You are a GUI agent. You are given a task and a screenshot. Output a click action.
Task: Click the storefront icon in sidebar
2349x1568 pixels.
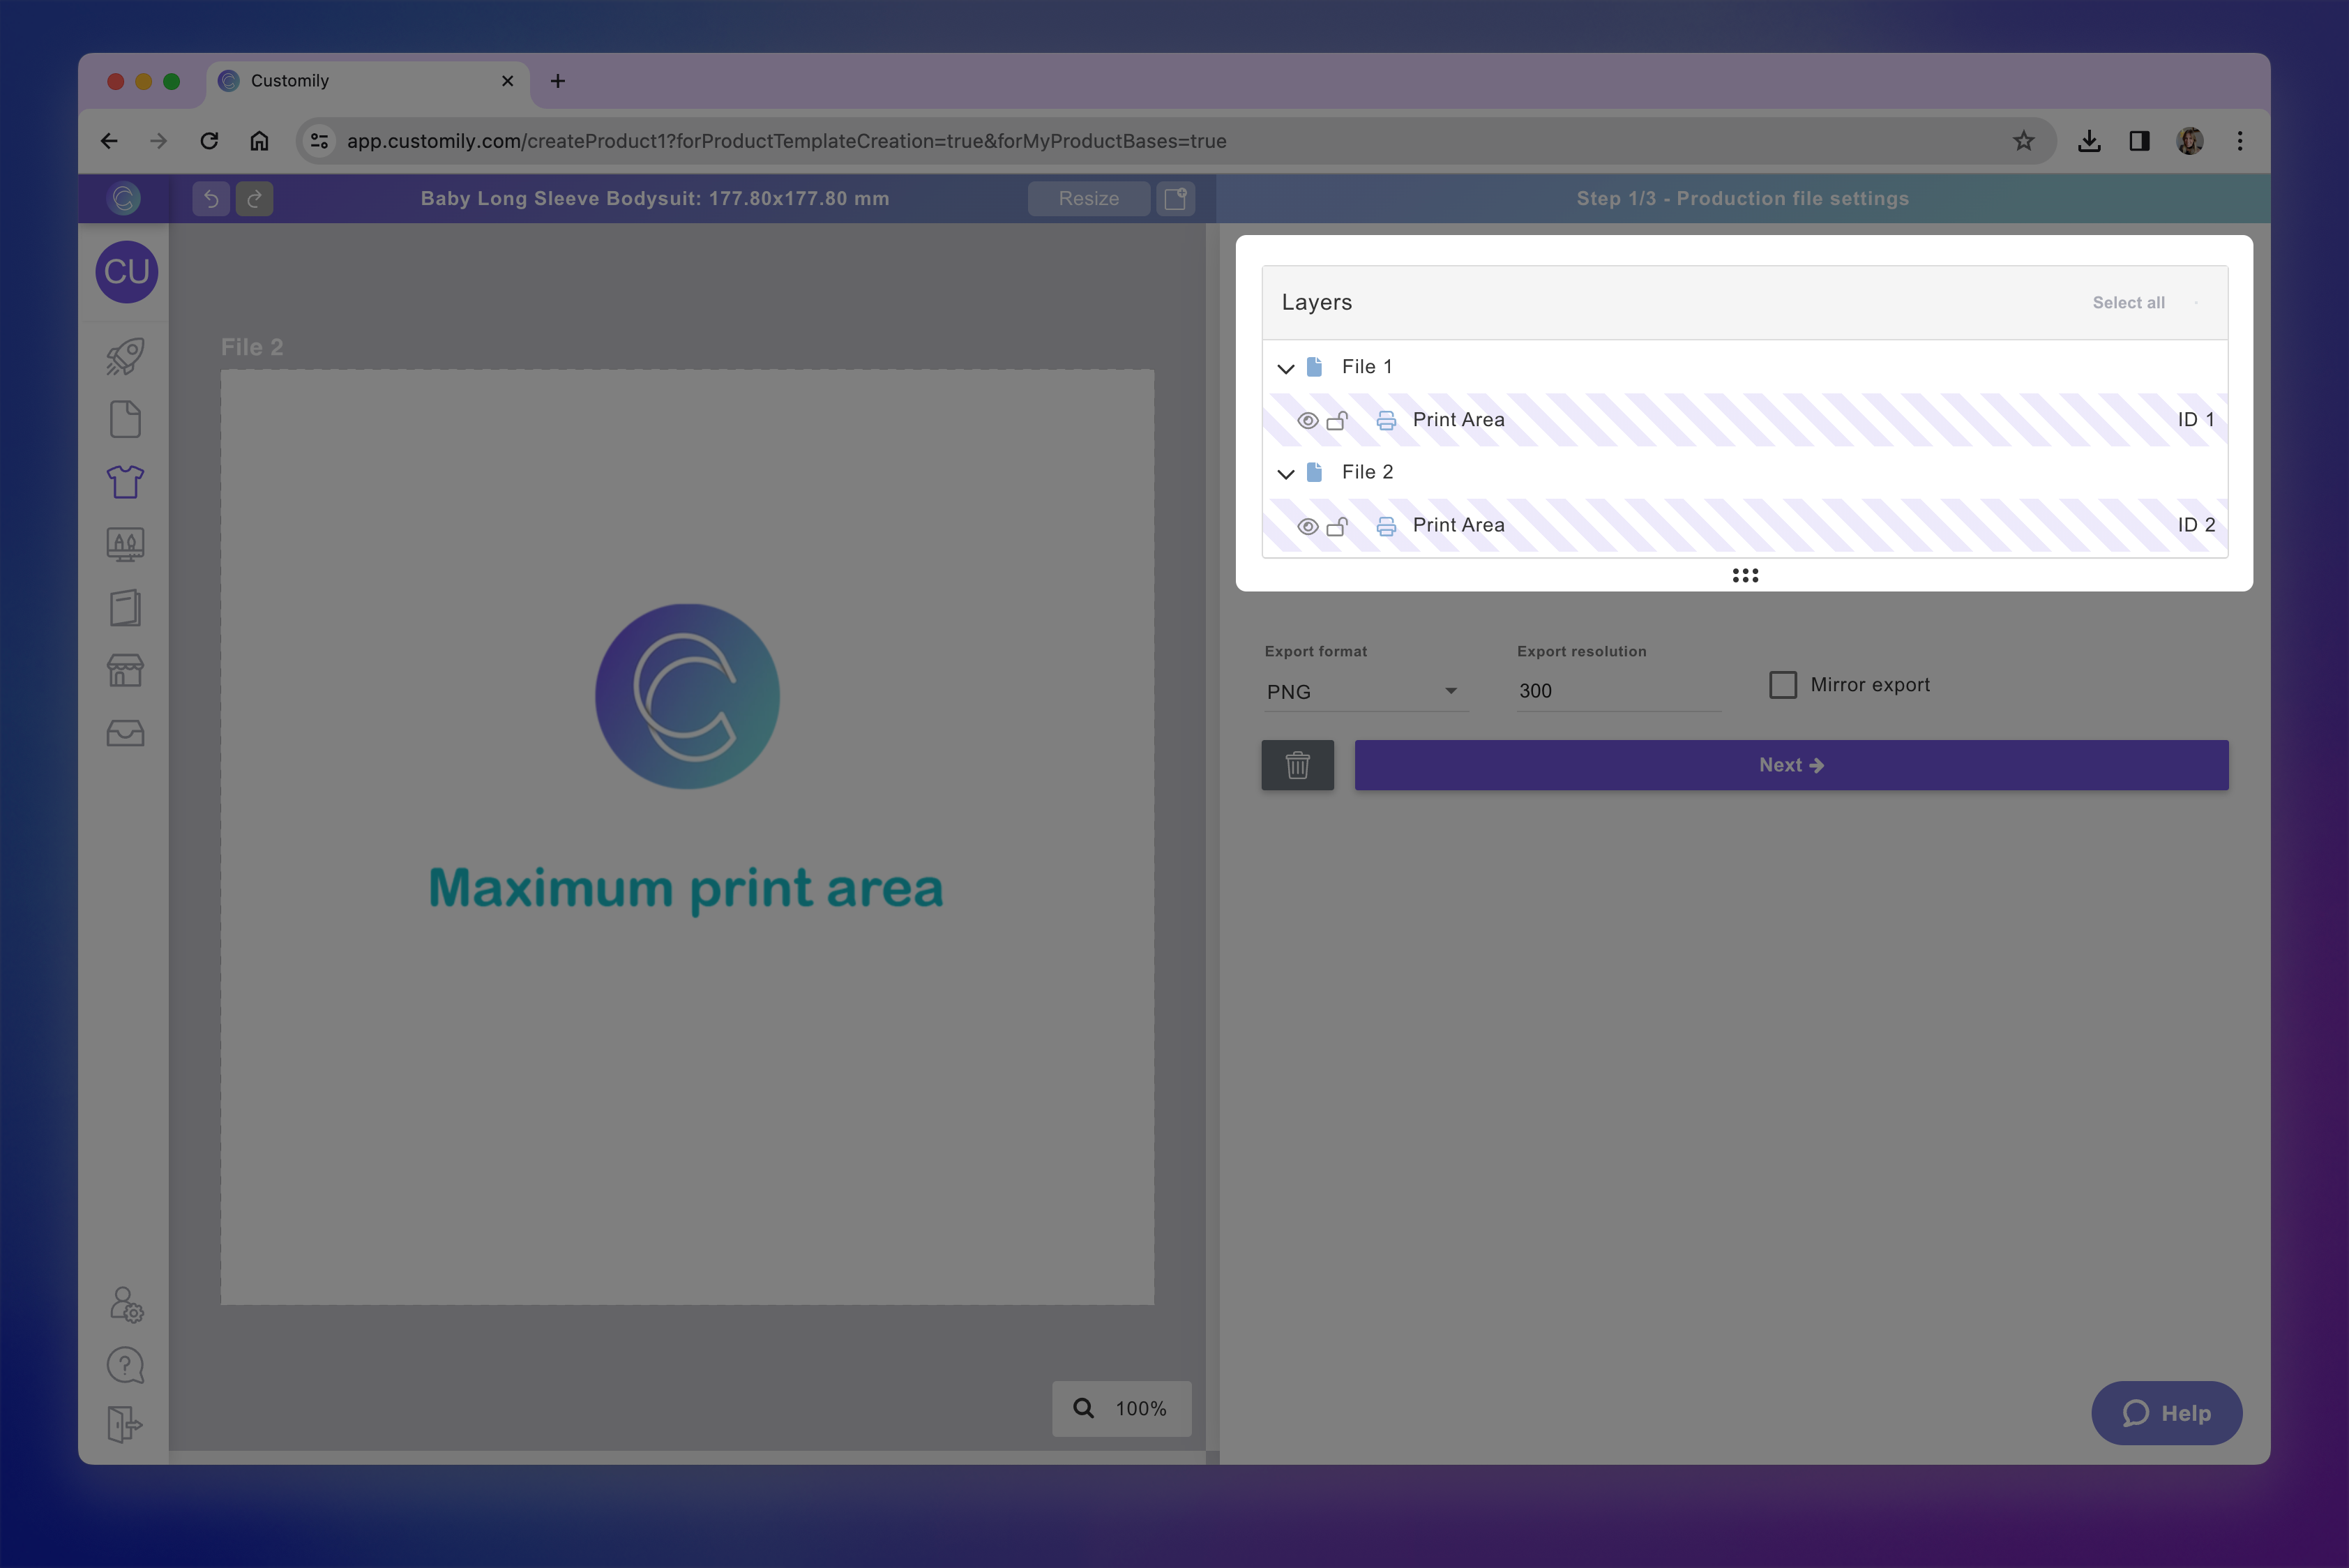pos(125,670)
